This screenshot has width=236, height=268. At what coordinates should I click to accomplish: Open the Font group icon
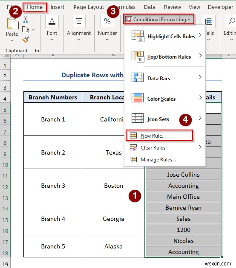(x=52, y=21)
